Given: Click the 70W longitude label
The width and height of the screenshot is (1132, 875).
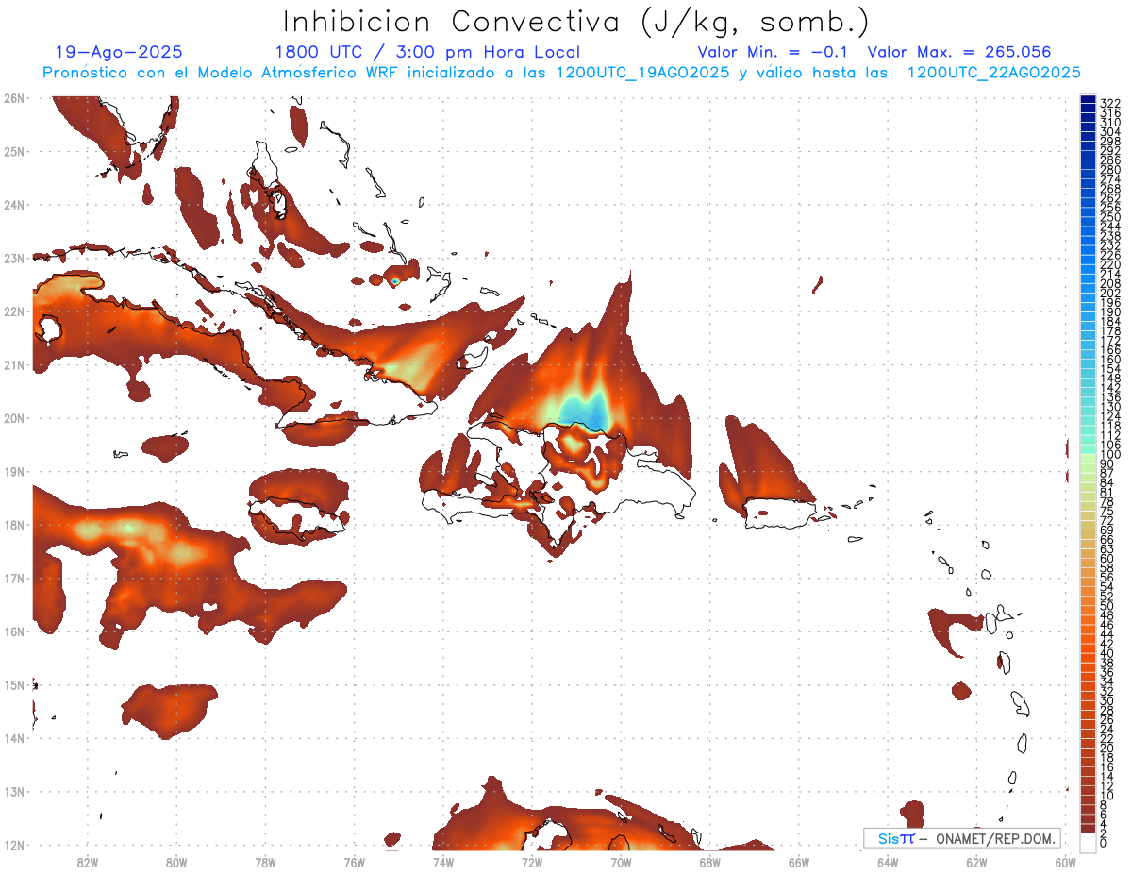Looking at the screenshot, I should (621, 862).
